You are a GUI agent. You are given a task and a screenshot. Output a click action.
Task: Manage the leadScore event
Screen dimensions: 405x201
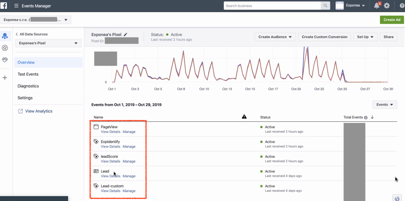click(x=129, y=161)
